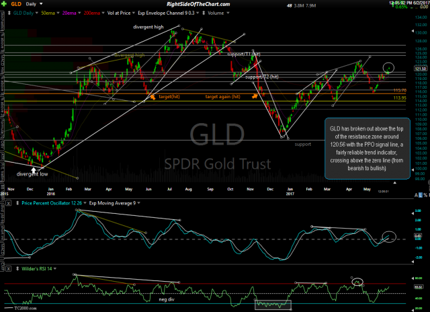Click the 121.50 current price label

point(421,69)
